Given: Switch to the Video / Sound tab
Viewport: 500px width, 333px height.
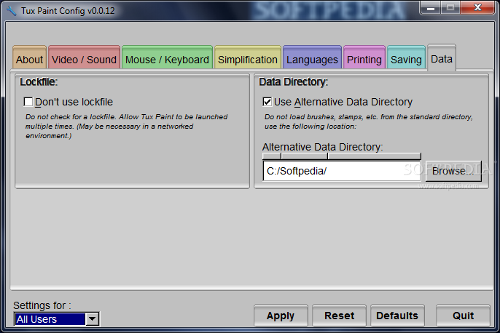Looking at the screenshot, I should (x=85, y=57).
